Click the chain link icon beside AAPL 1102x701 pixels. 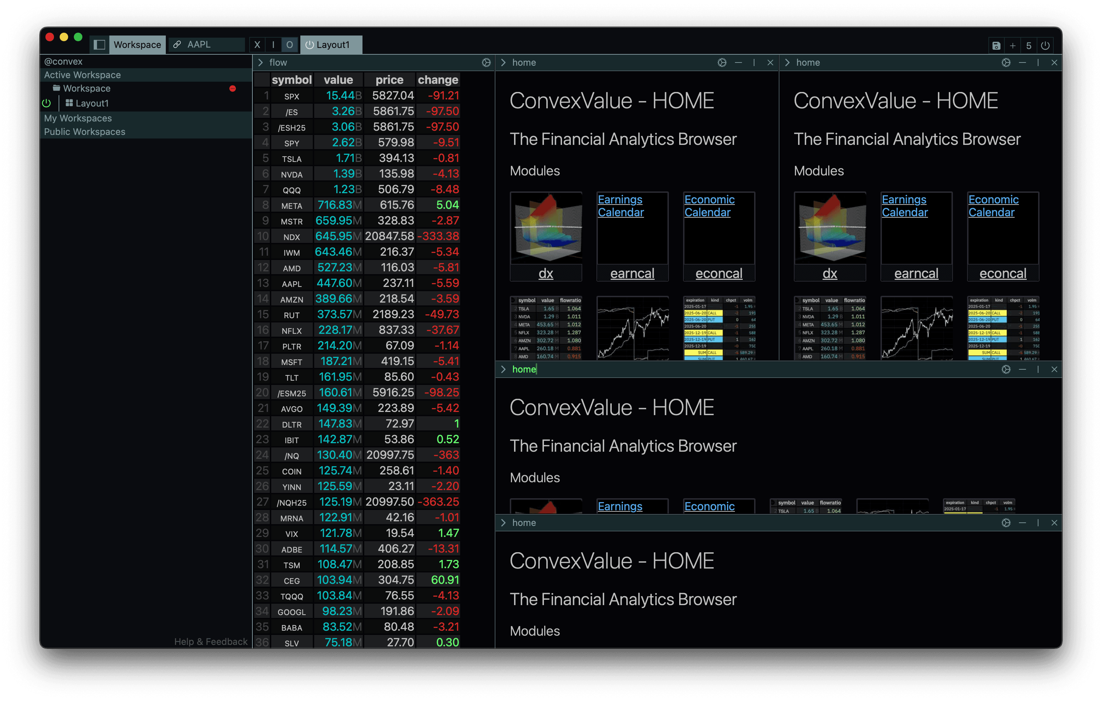coord(177,44)
